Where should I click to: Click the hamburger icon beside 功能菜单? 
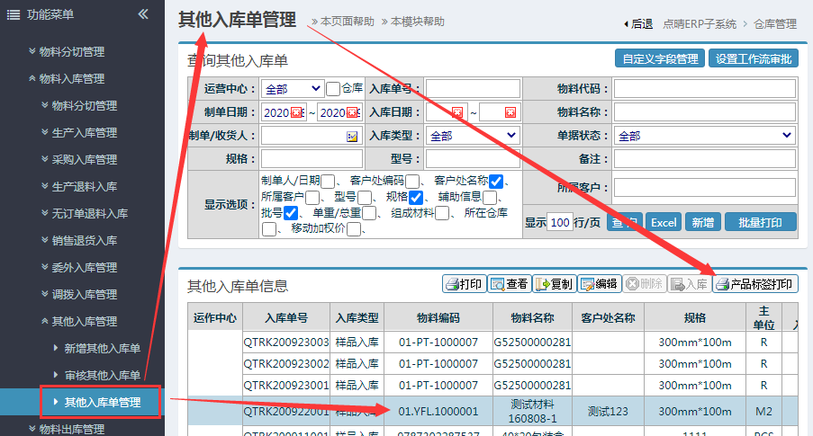[x=14, y=14]
